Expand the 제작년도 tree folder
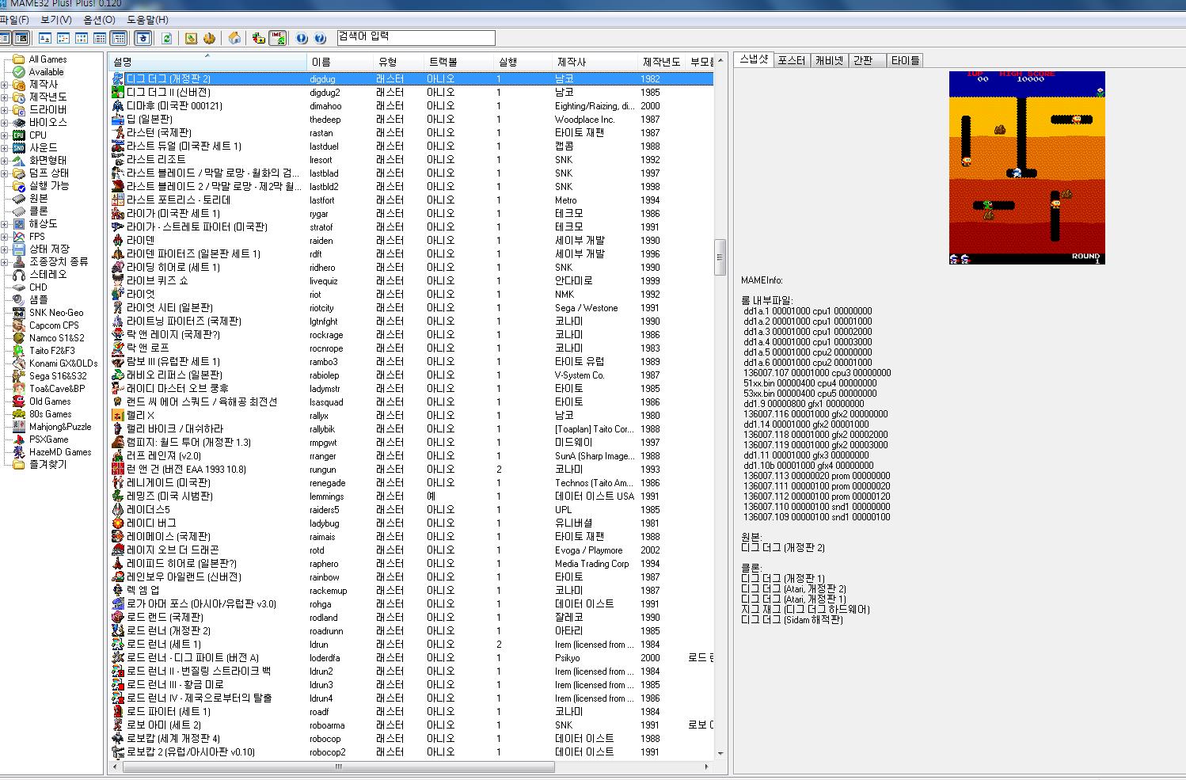 (x=5, y=97)
